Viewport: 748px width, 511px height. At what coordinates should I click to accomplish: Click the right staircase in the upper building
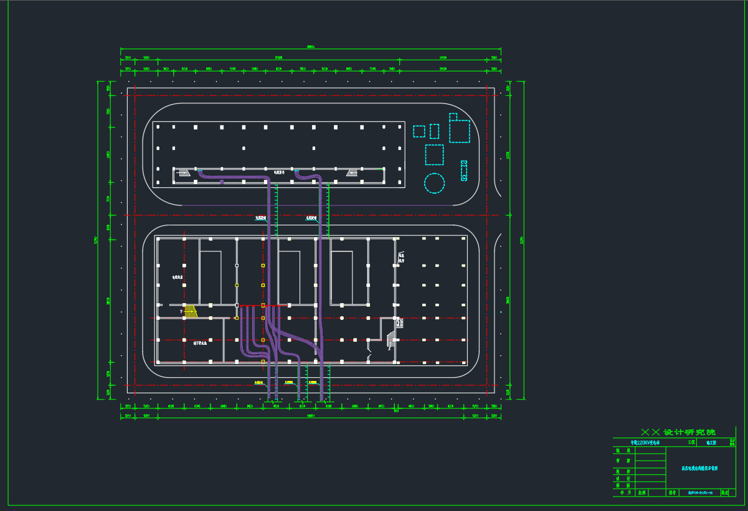[x=353, y=172]
